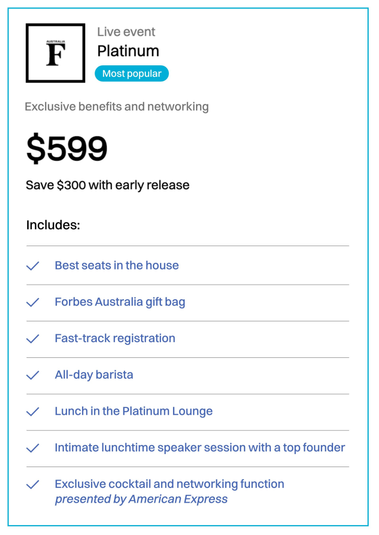Screen dimensions: 379x535
Task: Click checkmark for Lunch in the Platinum Lounge
Action: (33, 412)
